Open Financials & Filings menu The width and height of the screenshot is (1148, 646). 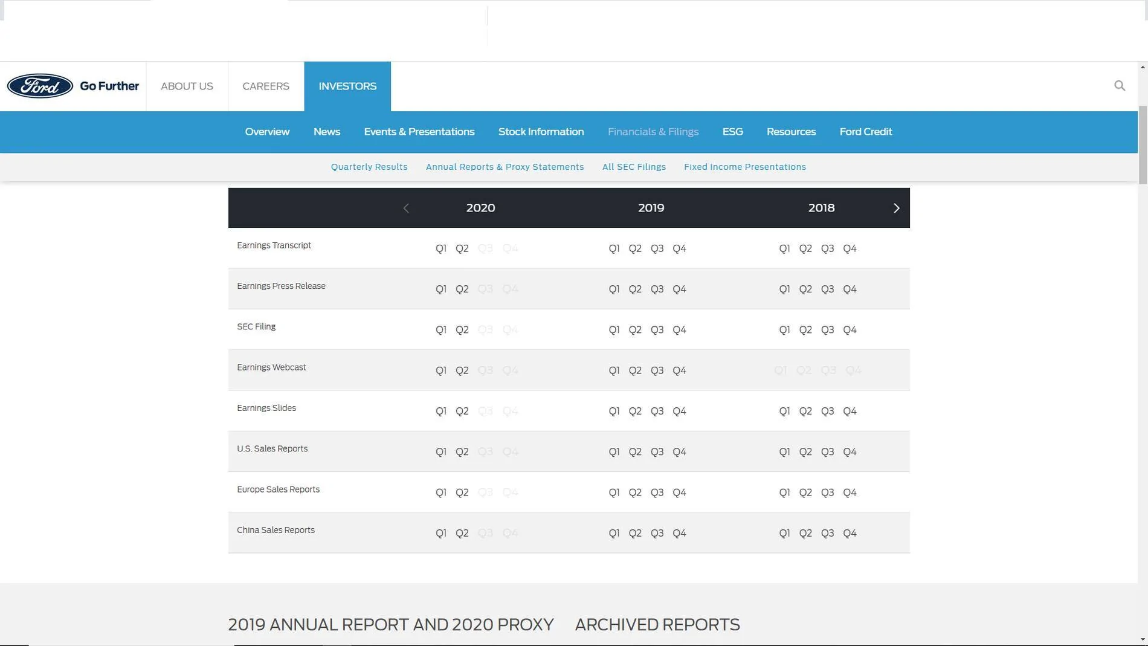[x=653, y=132]
